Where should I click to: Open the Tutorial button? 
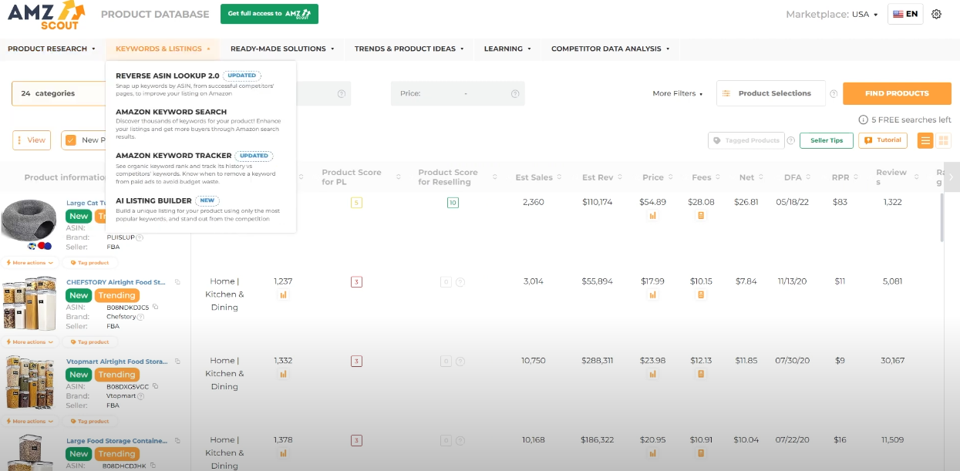(x=883, y=140)
